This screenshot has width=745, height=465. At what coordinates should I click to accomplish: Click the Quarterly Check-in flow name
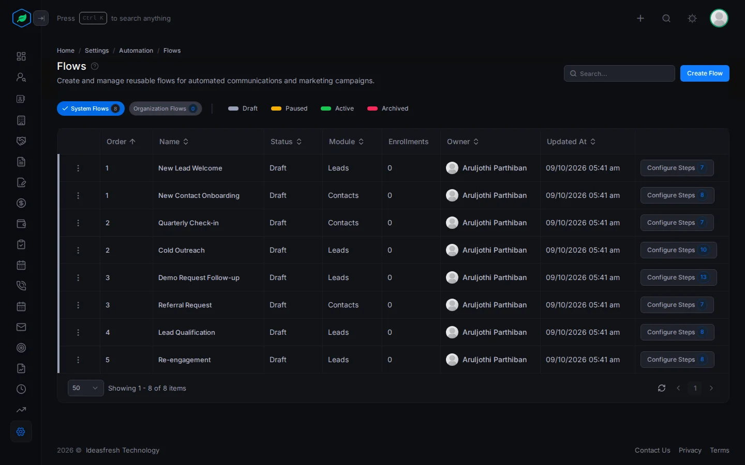coord(188,223)
